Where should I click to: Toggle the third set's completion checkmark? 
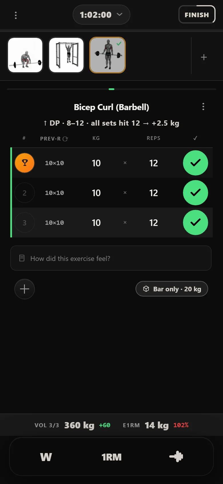click(x=196, y=223)
